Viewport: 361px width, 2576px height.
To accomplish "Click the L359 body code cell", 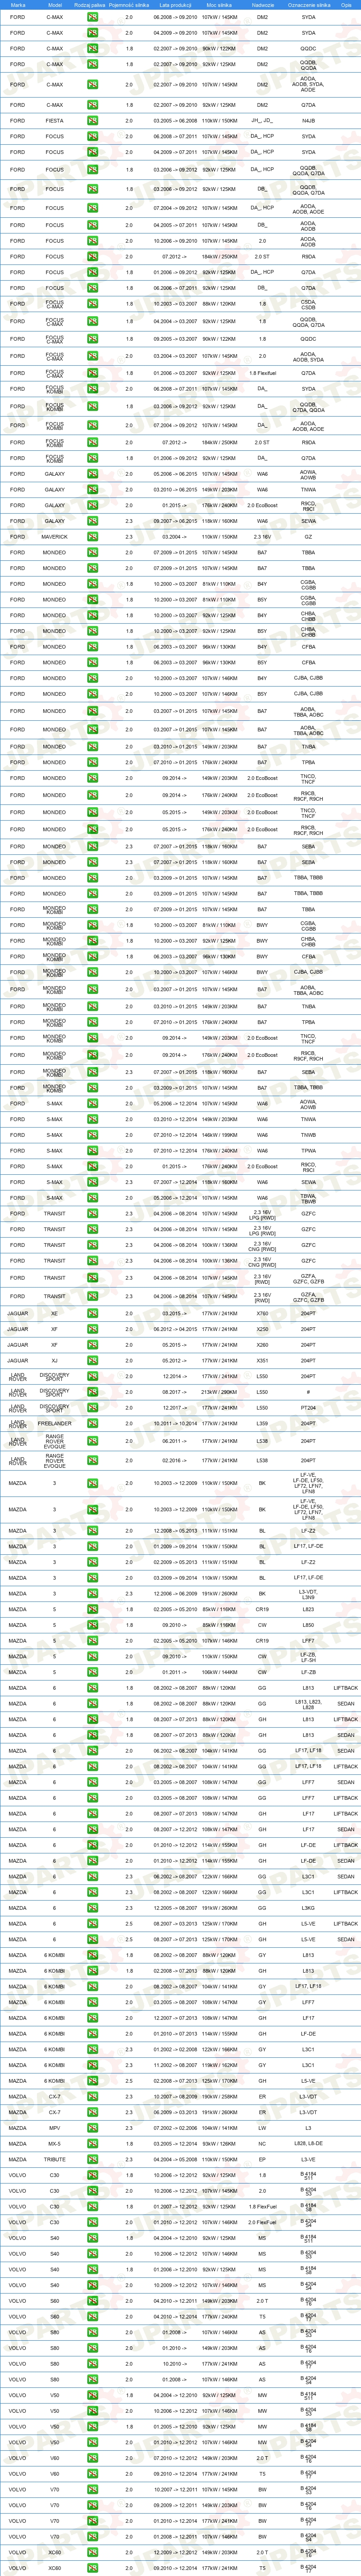I will (x=262, y=1424).
